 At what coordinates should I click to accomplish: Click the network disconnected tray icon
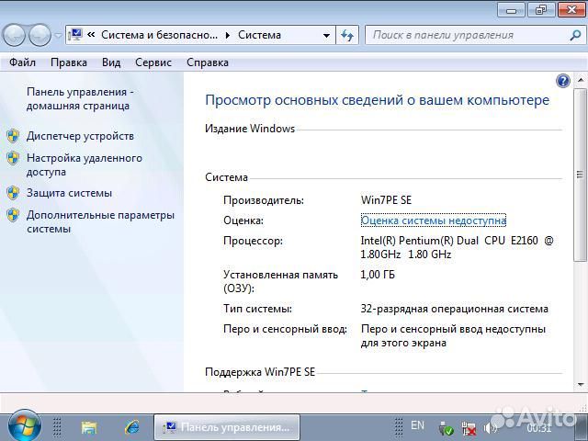tap(469, 427)
